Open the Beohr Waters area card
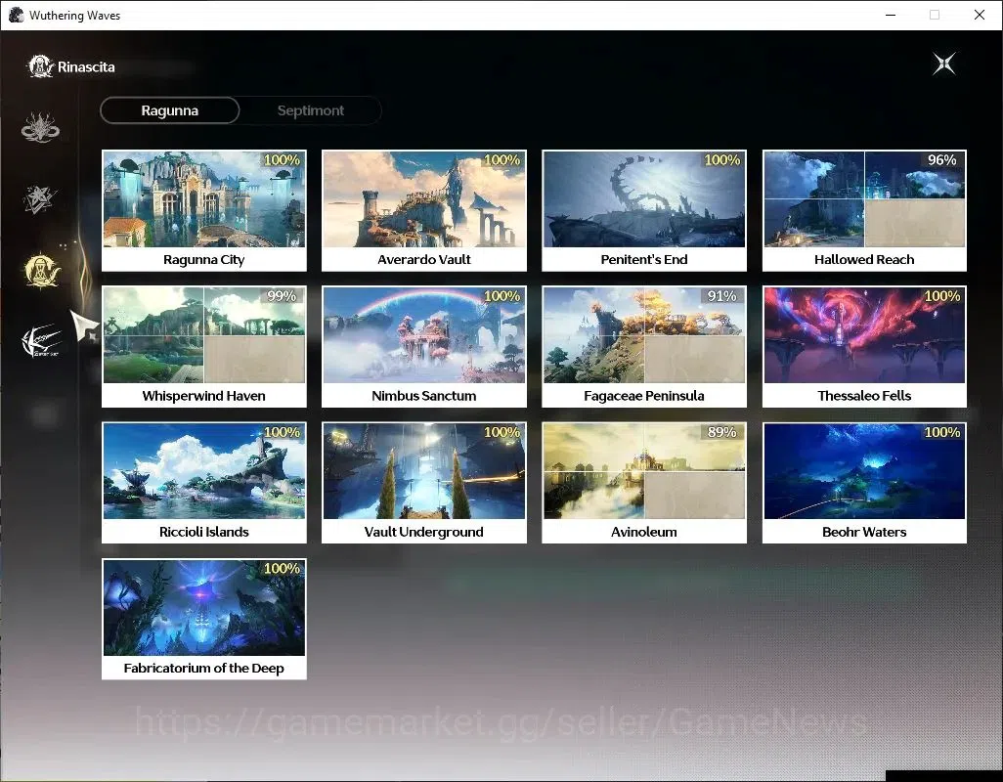 864,483
